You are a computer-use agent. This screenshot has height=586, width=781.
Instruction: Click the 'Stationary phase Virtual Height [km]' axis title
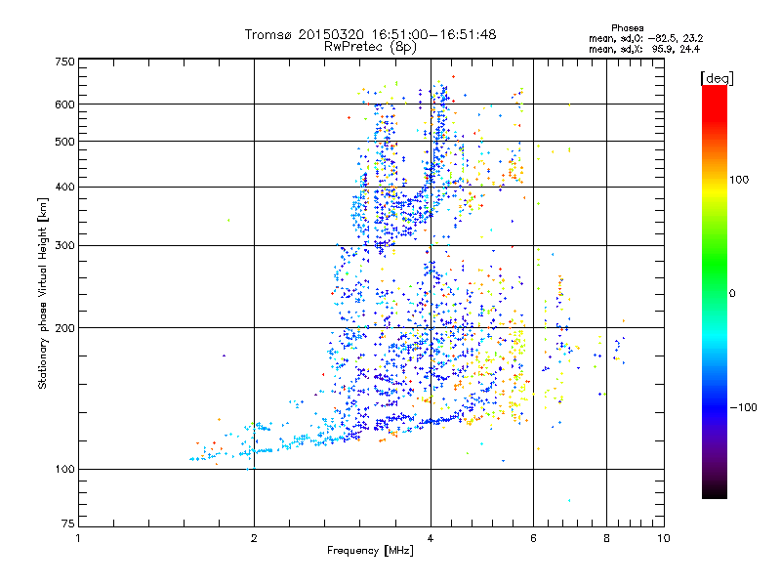click(43, 294)
